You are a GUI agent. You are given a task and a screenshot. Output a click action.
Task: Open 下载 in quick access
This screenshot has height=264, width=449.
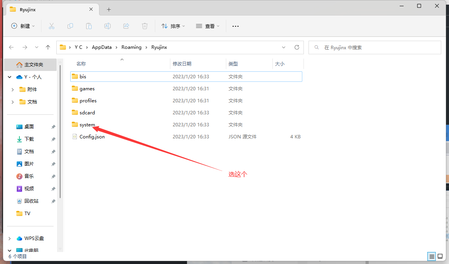click(x=29, y=139)
